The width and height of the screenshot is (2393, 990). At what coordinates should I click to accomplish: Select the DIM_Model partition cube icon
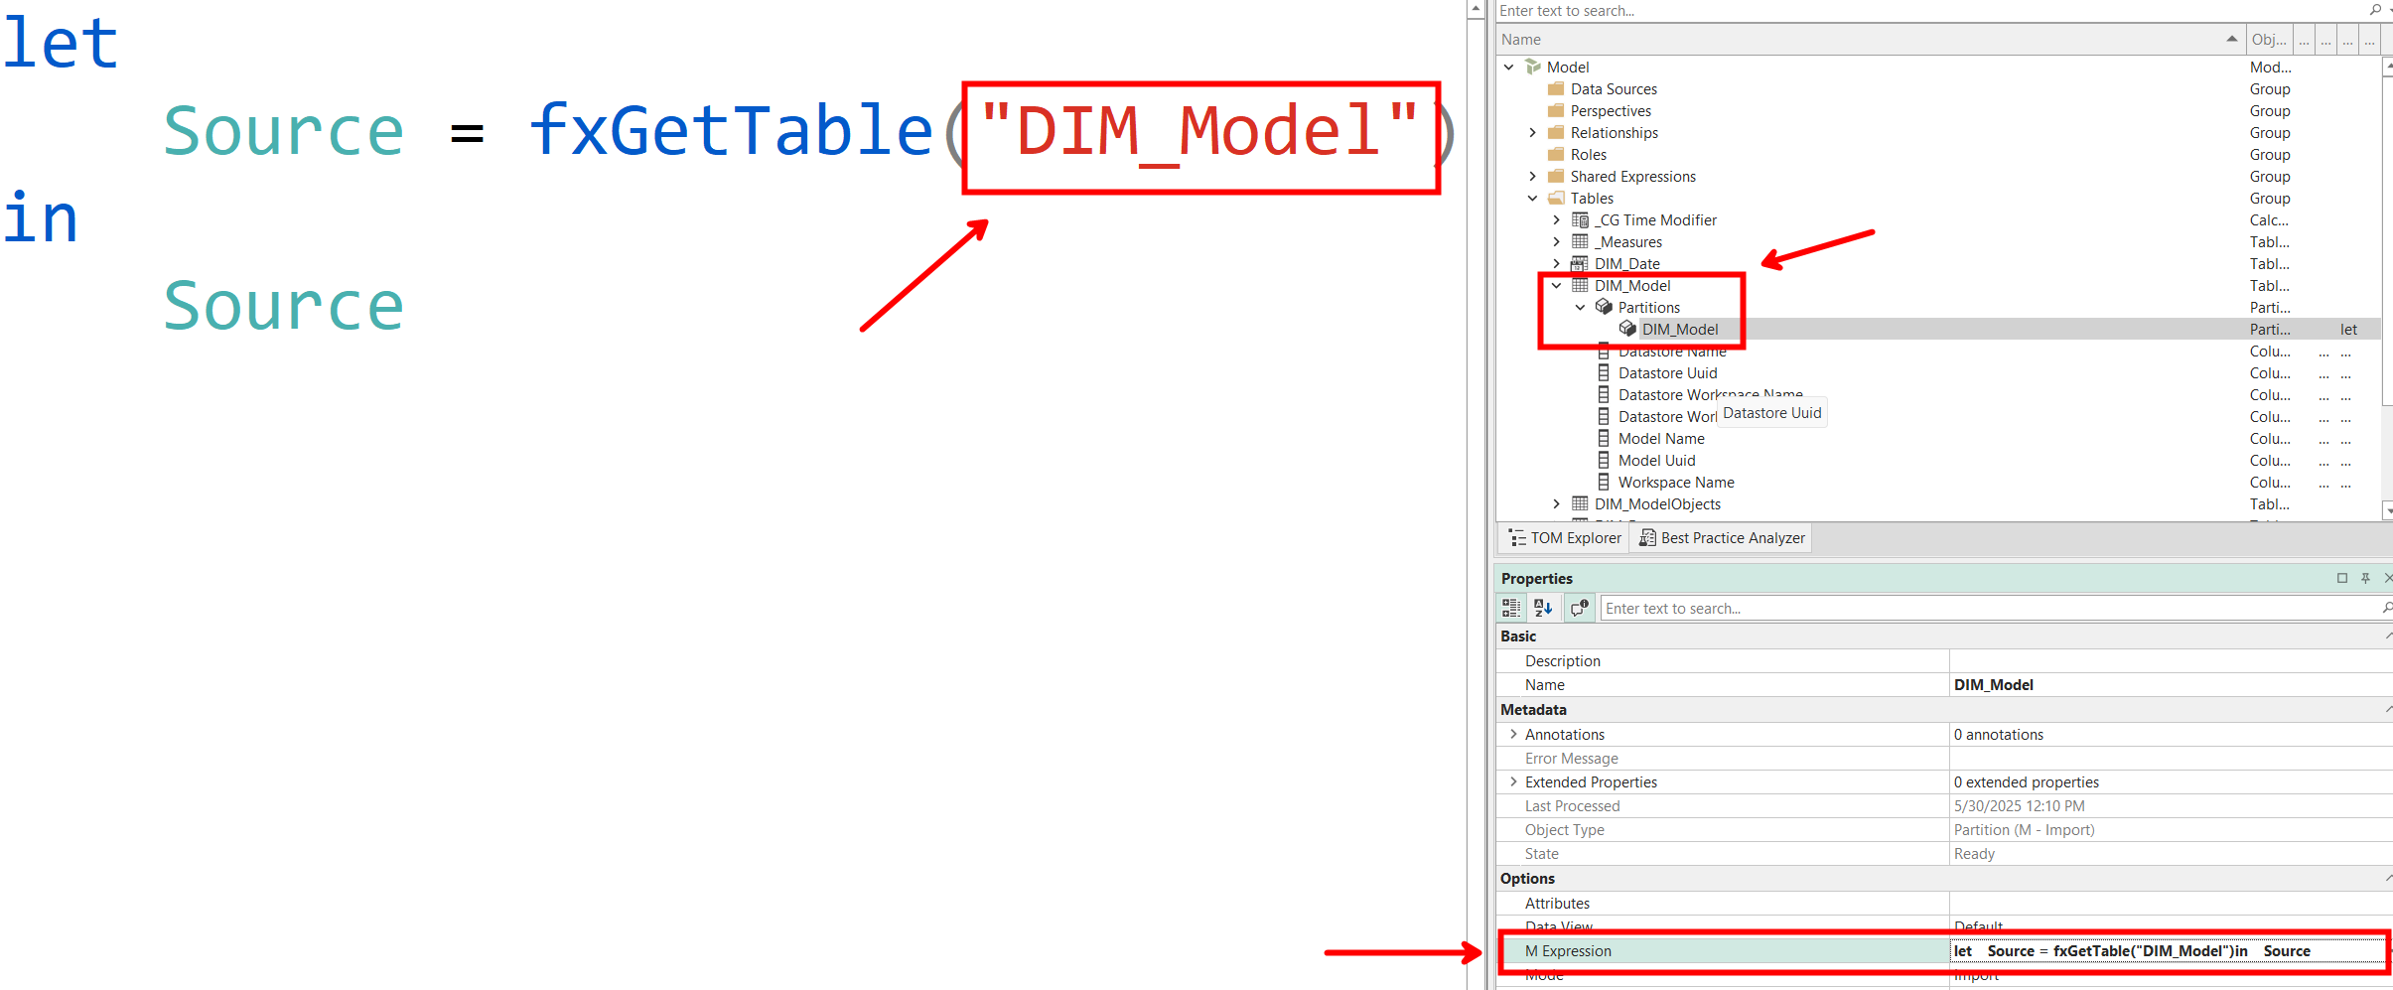1627,329
